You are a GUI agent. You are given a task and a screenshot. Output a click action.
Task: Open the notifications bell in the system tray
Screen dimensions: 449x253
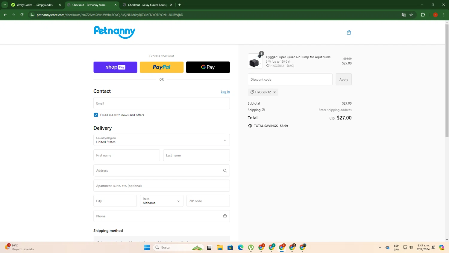(x=433, y=247)
